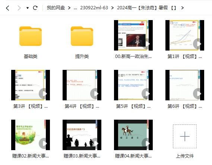Play the 第1讲 video via play icon
This screenshot has height=165, width=212.
[198, 44]
